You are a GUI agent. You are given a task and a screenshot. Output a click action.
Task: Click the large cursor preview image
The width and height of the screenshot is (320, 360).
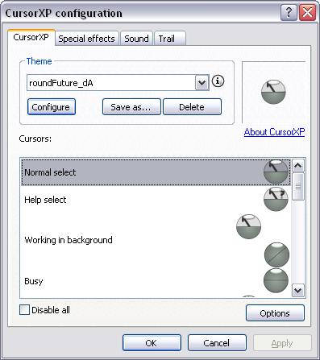click(273, 92)
